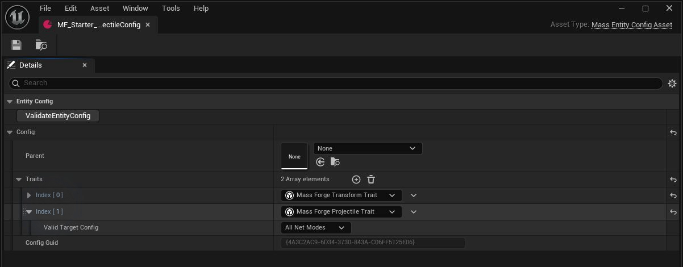Open the Window menu
Screen dimensions: 683x267
[135, 9]
